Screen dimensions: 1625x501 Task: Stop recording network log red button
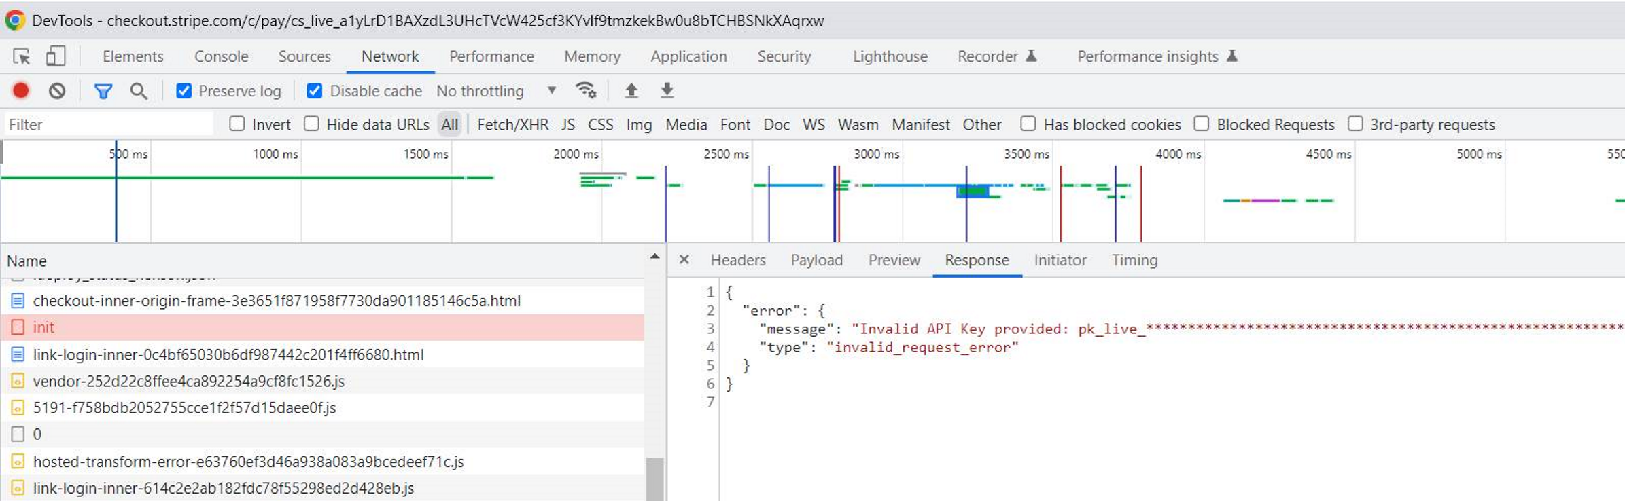21,90
